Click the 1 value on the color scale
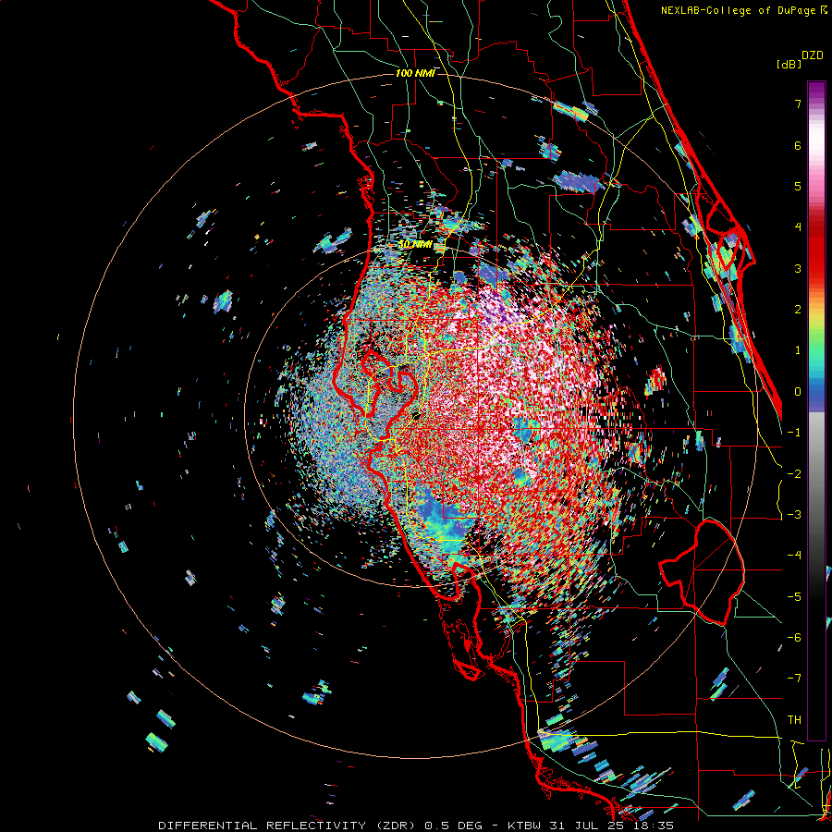 [x=798, y=350]
